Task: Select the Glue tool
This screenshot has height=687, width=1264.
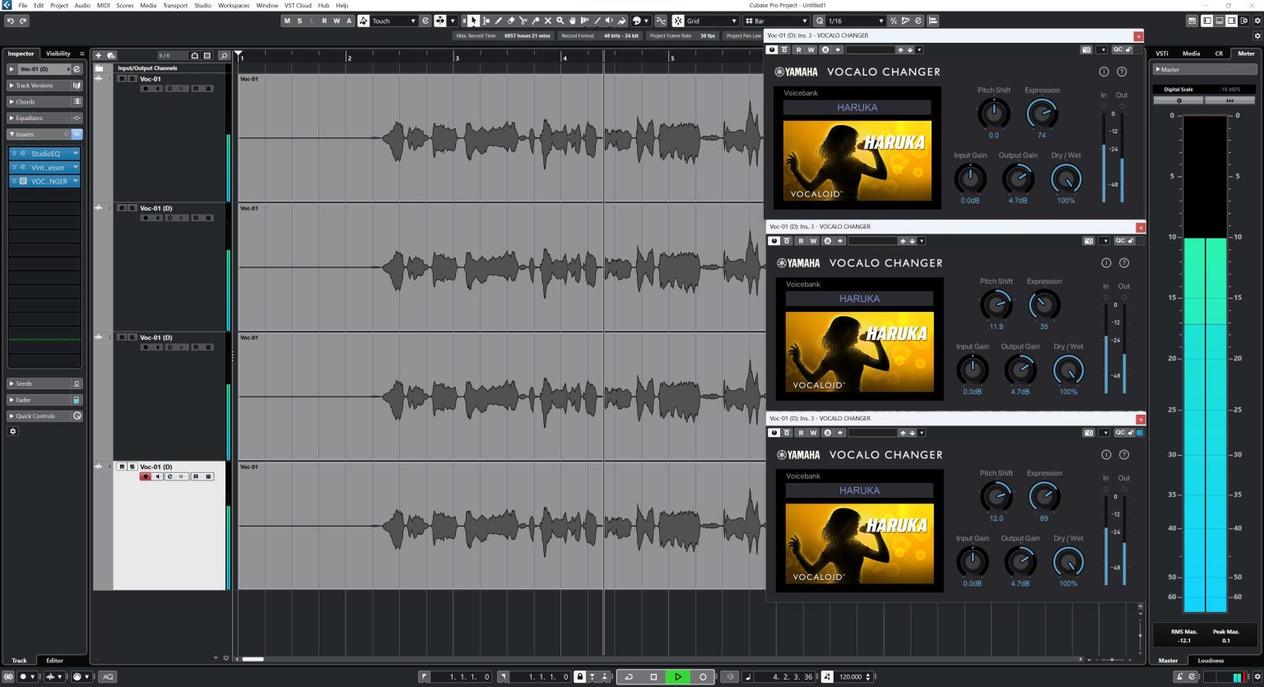Action: pos(536,21)
